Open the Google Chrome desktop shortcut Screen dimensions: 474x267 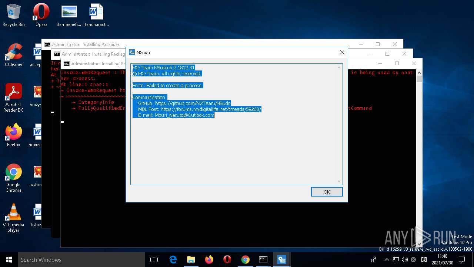(14, 178)
